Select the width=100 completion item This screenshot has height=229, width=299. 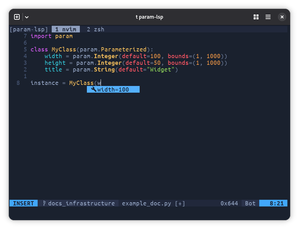(x=113, y=89)
